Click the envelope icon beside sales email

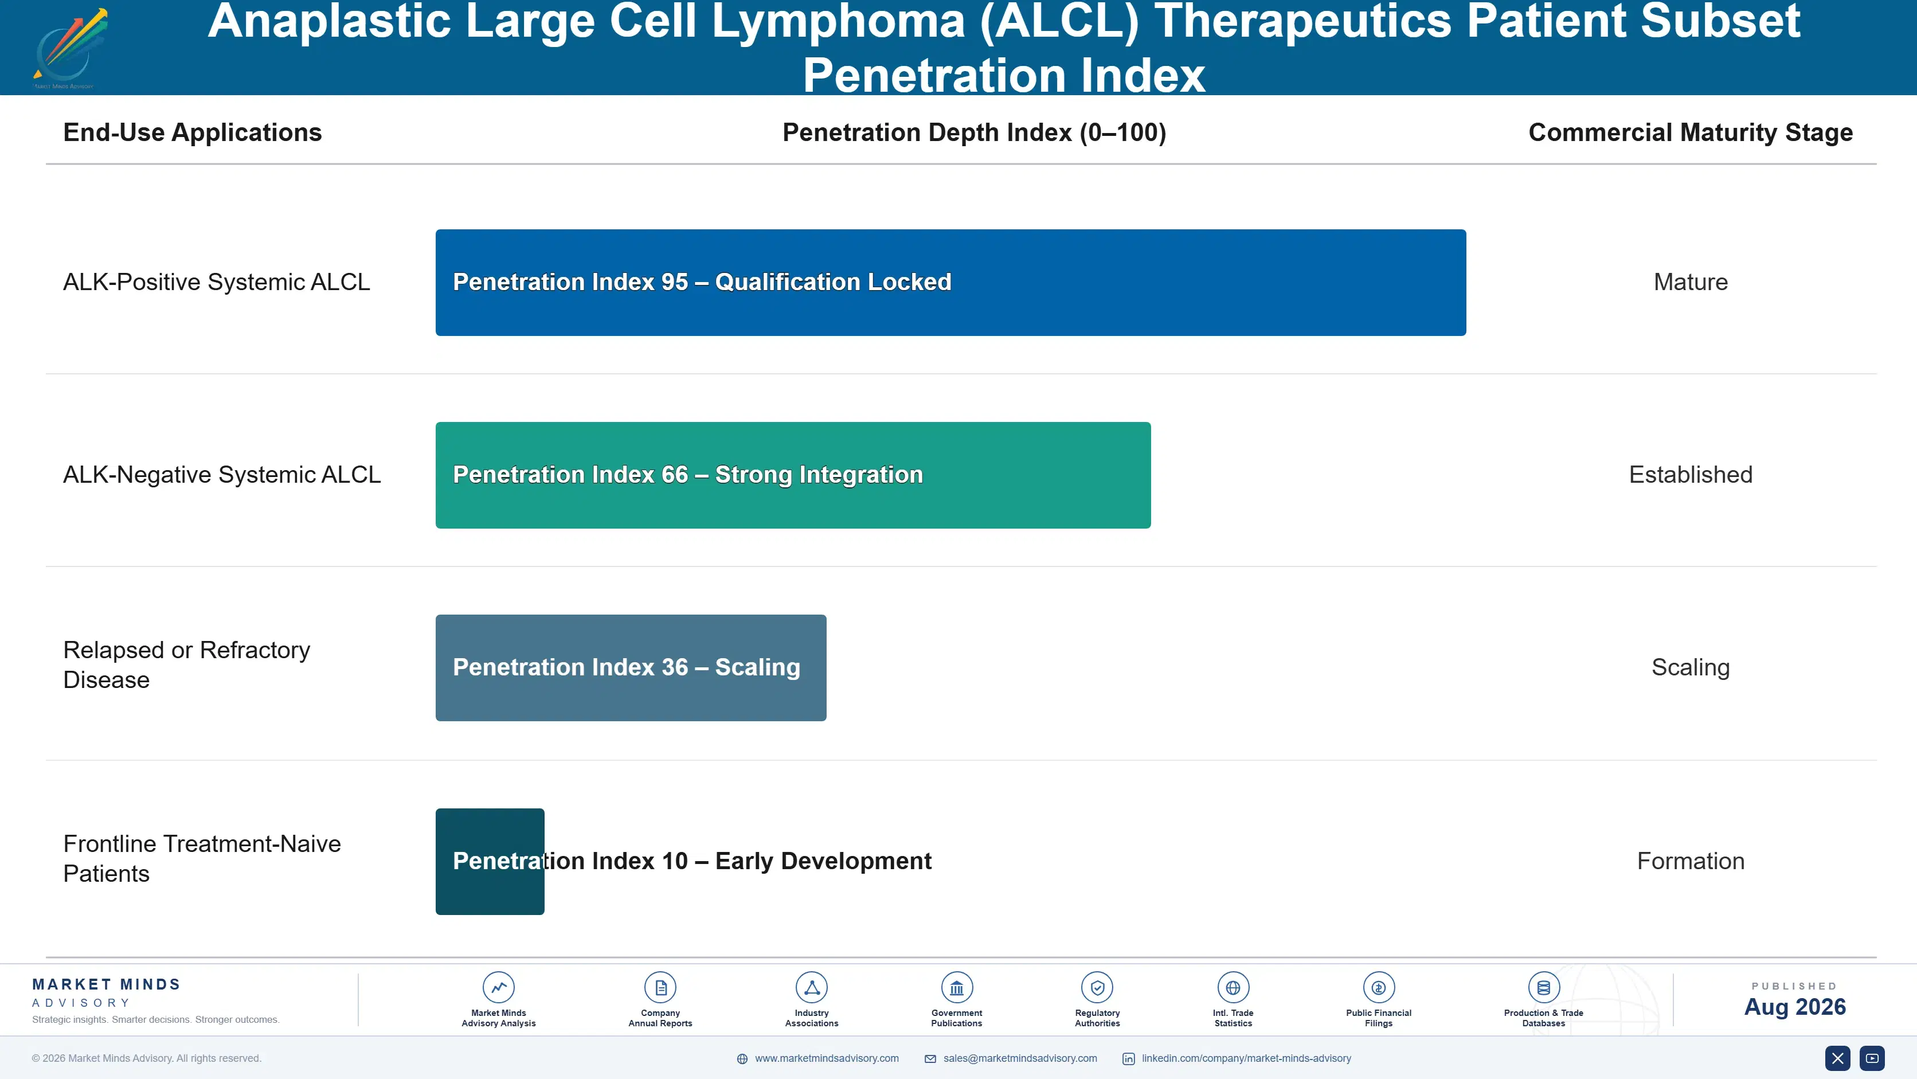[x=930, y=1059]
